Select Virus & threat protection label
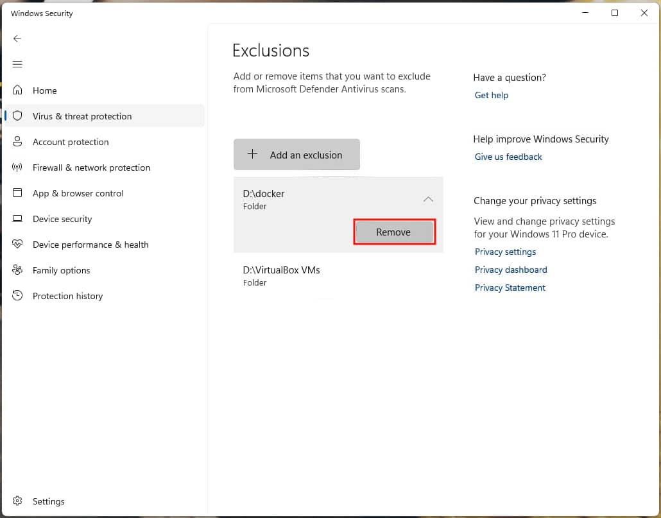The width and height of the screenshot is (661, 518). tap(82, 116)
